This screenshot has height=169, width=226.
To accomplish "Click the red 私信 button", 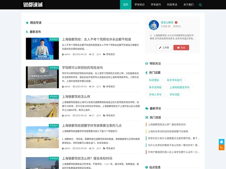I will [x=181, y=48].
